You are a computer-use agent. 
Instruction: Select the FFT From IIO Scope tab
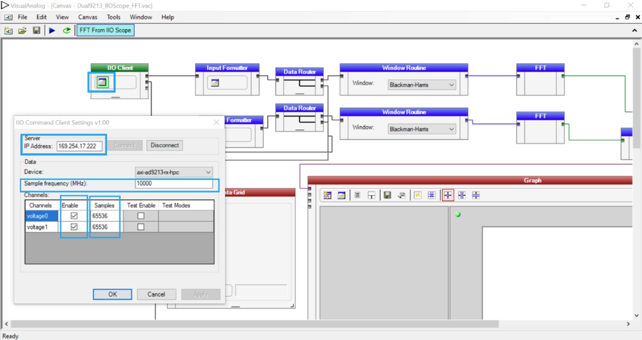105,30
